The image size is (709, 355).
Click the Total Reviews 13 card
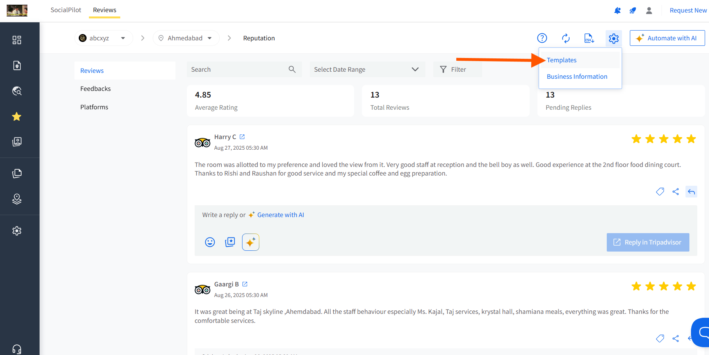446,101
